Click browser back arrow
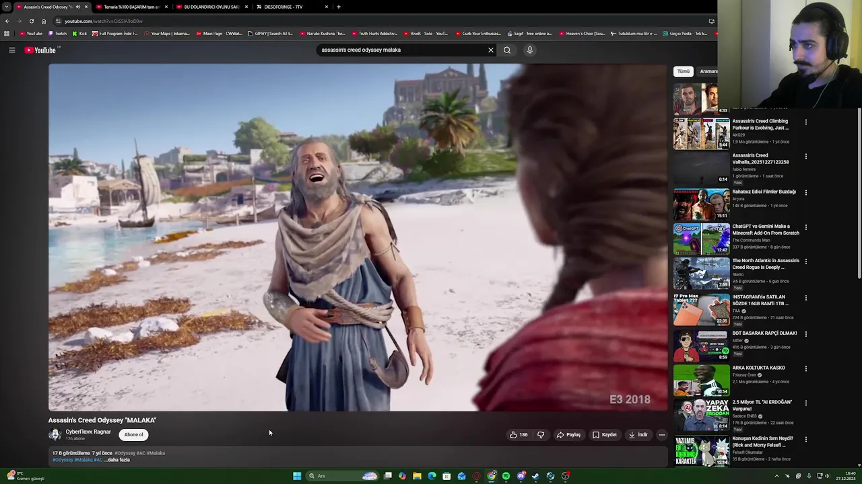Image resolution: width=862 pixels, height=484 pixels. pyautogui.click(x=7, y=21)
